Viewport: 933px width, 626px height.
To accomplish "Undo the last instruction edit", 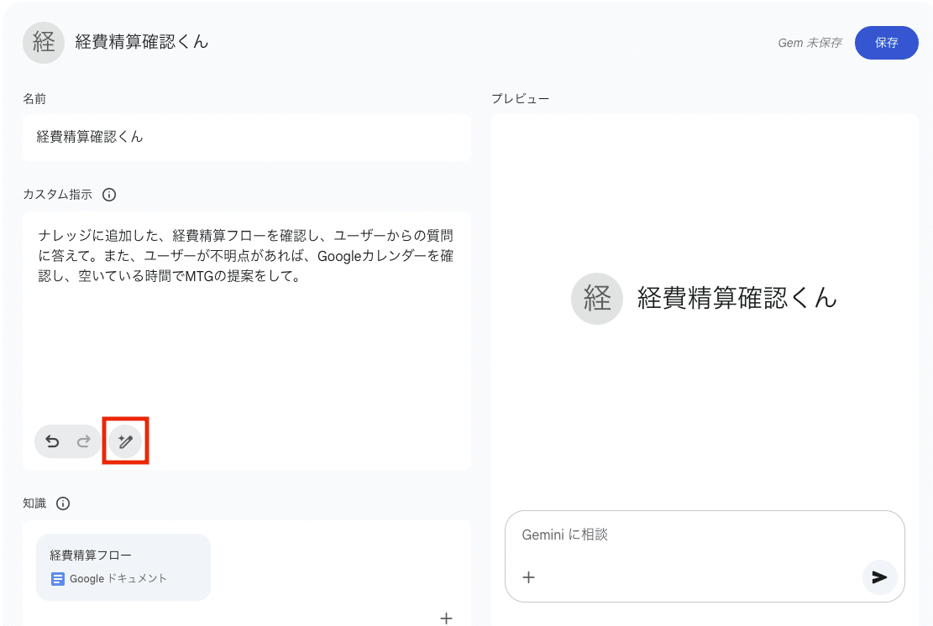I will [x=52, y=441].
